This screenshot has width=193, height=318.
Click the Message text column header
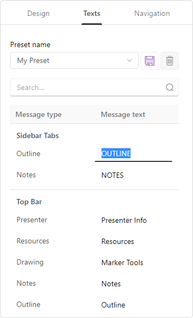pyautogui.click(x=123, y=114)
